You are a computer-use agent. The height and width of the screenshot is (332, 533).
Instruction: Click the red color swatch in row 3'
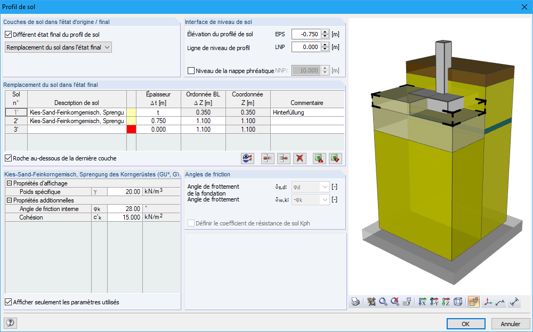tap(131, 129)
